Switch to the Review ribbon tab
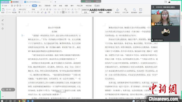The width and height of the screenshot is (182, 102). tap(61, 5)
